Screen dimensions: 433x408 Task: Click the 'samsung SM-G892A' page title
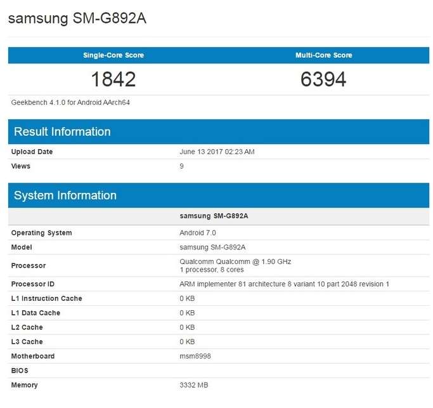click(77, 19)
